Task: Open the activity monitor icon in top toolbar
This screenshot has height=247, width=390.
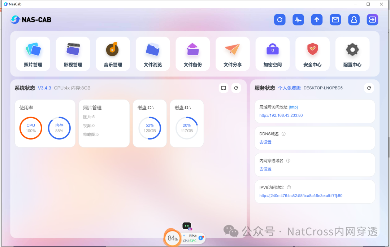Action: tap(298, 19)
